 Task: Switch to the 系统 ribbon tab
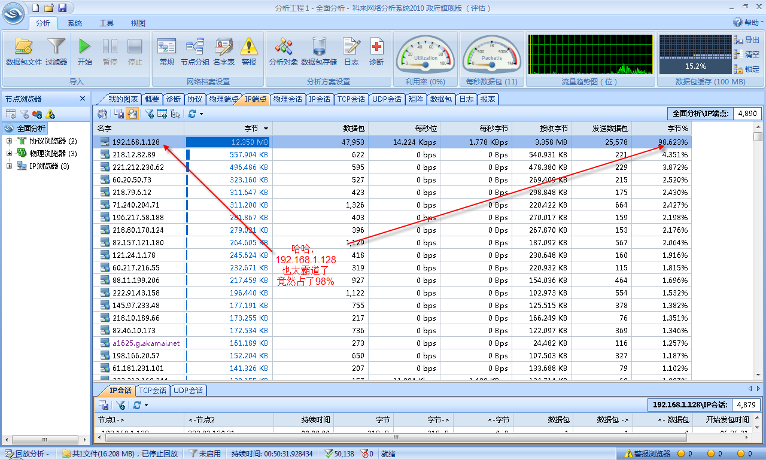(75, 23)
